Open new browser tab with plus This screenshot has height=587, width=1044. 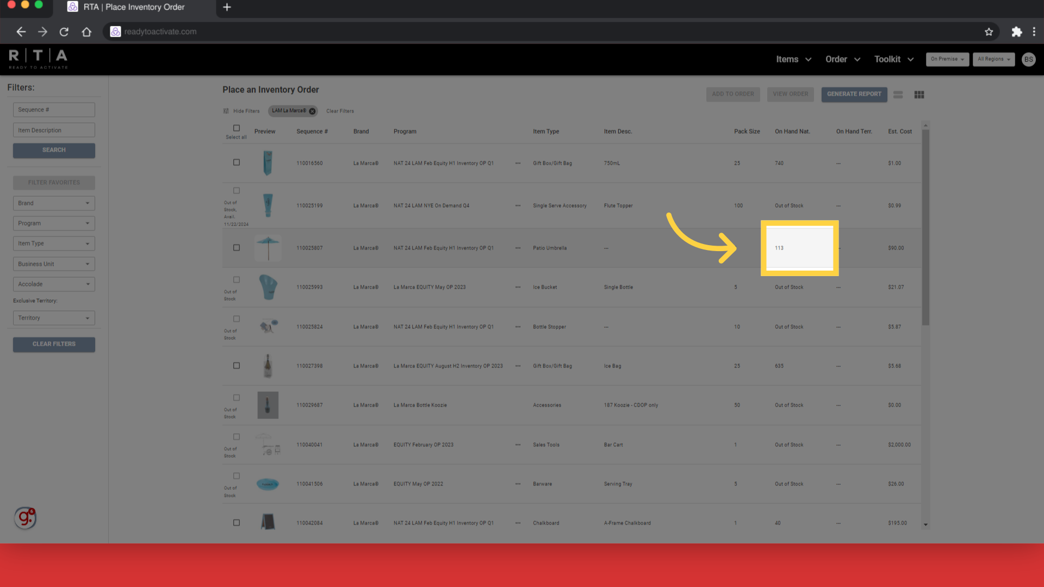[227, 7]
